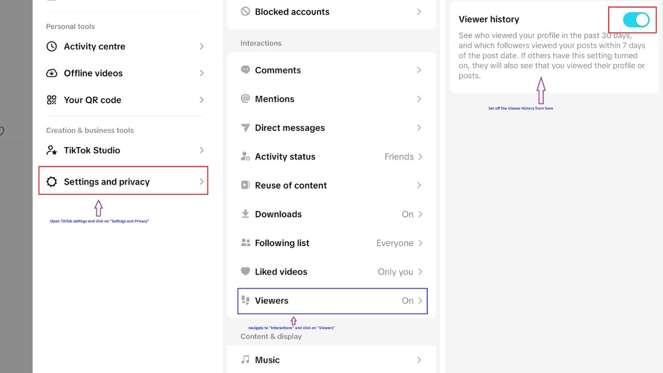Click the Liked videos heart icon
Image resolution: width=663 pixels, height=373 pixels.
click(x=246, y=271)
